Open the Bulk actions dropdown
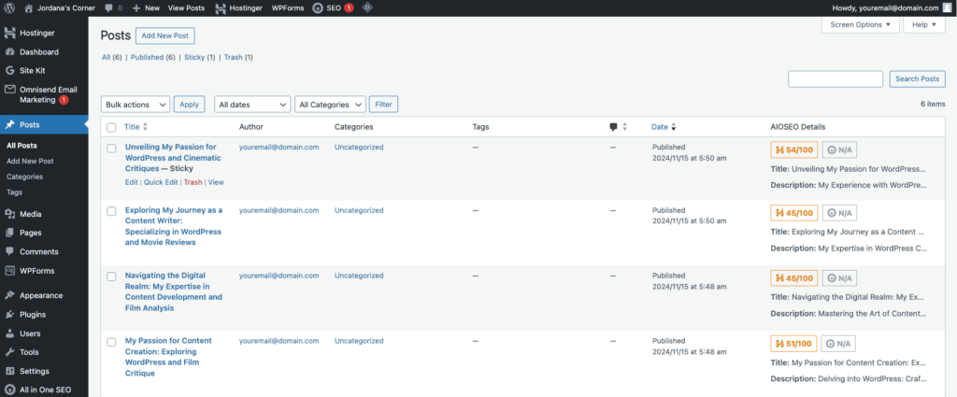 pyautogui.click(x=136, y=105)
